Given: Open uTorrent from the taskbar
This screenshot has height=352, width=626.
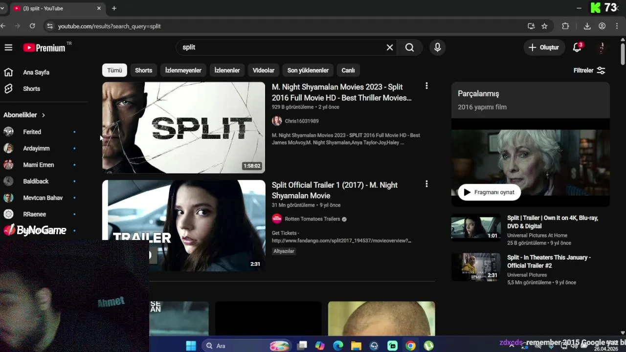Looking at the screenshot, I should click(428, 346).
